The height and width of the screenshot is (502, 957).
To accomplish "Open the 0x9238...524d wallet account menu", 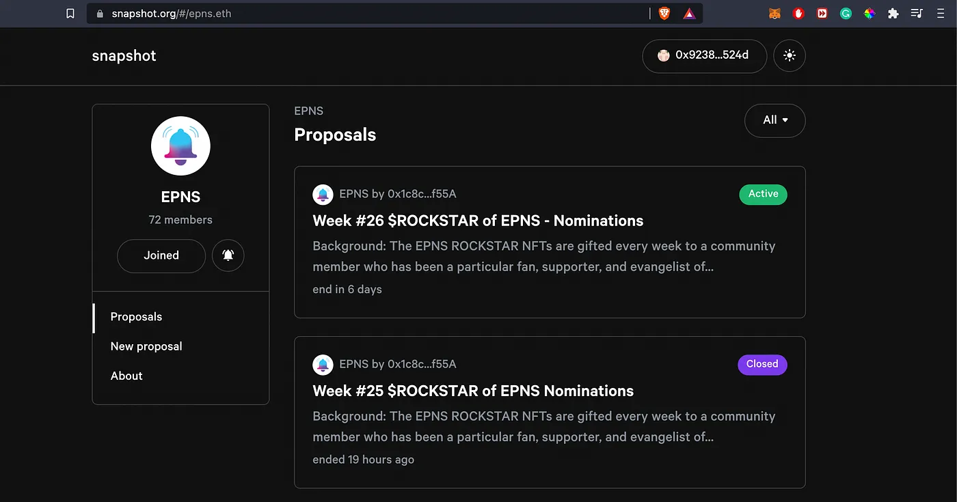I will click(x=704, y=55).
